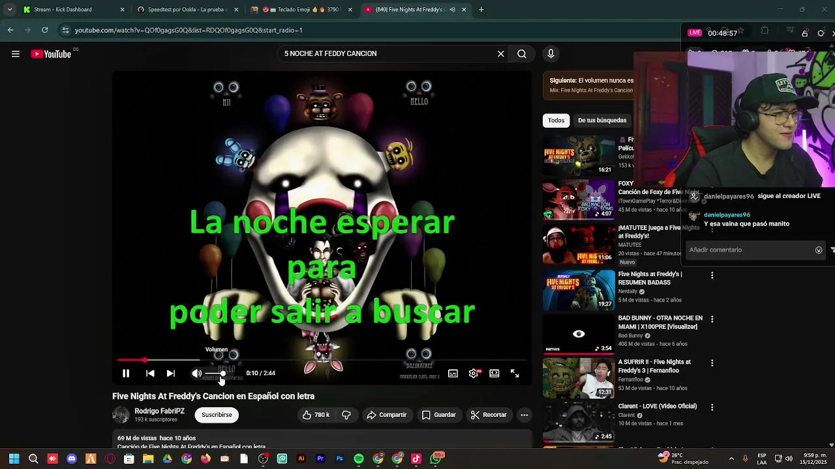Adjust the volume slider handle
The image size is (835, 469).
(x=223, y=373)
